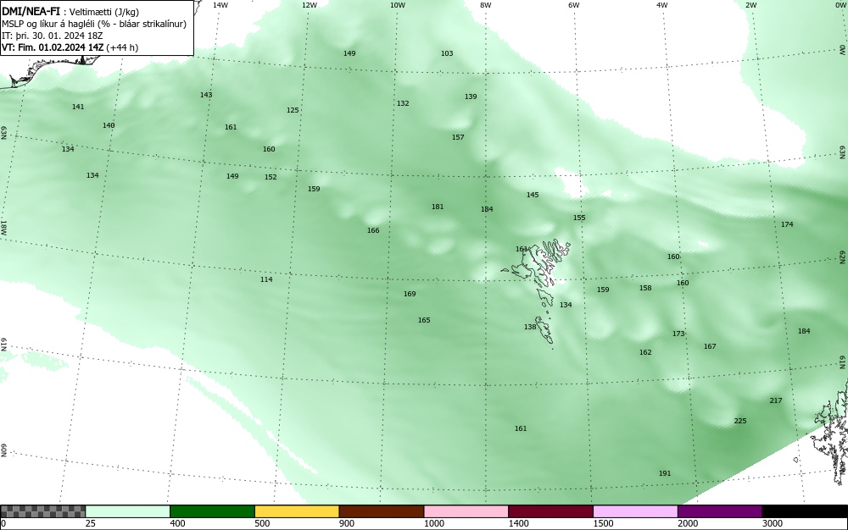The height and width of the screenshot is (530, 848).
Task: Click the "8W" longitude label
Action: tap(486, 5)
